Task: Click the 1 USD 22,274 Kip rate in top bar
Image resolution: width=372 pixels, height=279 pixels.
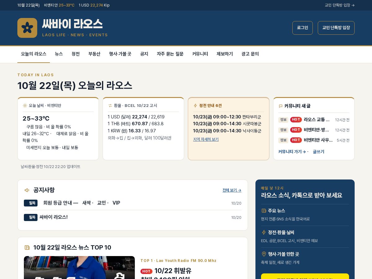Action: 94,5
